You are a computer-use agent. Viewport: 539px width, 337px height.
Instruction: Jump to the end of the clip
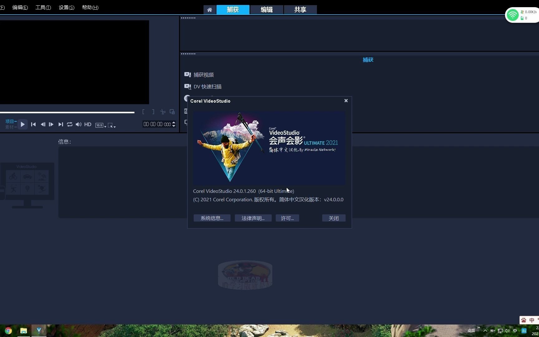click(61, 125)
